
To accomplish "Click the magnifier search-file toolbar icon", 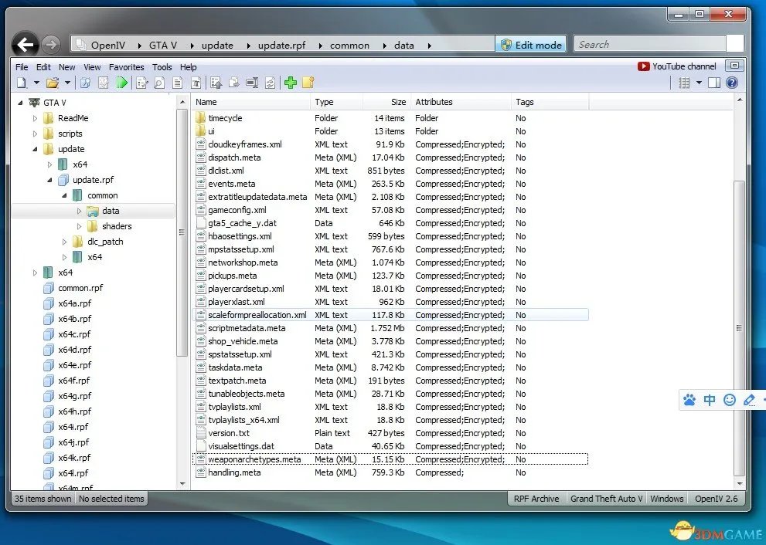I will [x=159, y=83].
